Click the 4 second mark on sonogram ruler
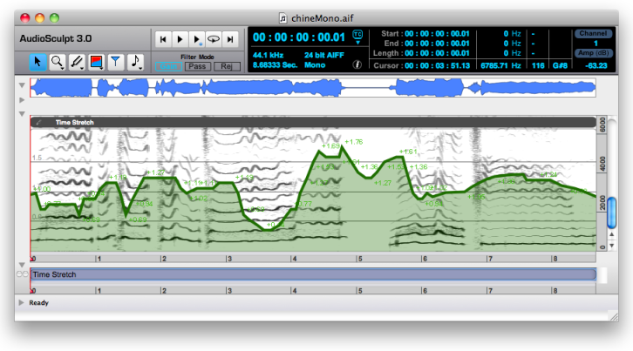633x351 pixels. 292,259
